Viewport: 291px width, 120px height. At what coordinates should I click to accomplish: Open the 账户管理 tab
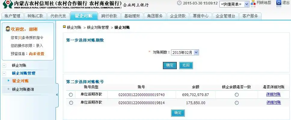pyautogui.click(x=12, y=16)
